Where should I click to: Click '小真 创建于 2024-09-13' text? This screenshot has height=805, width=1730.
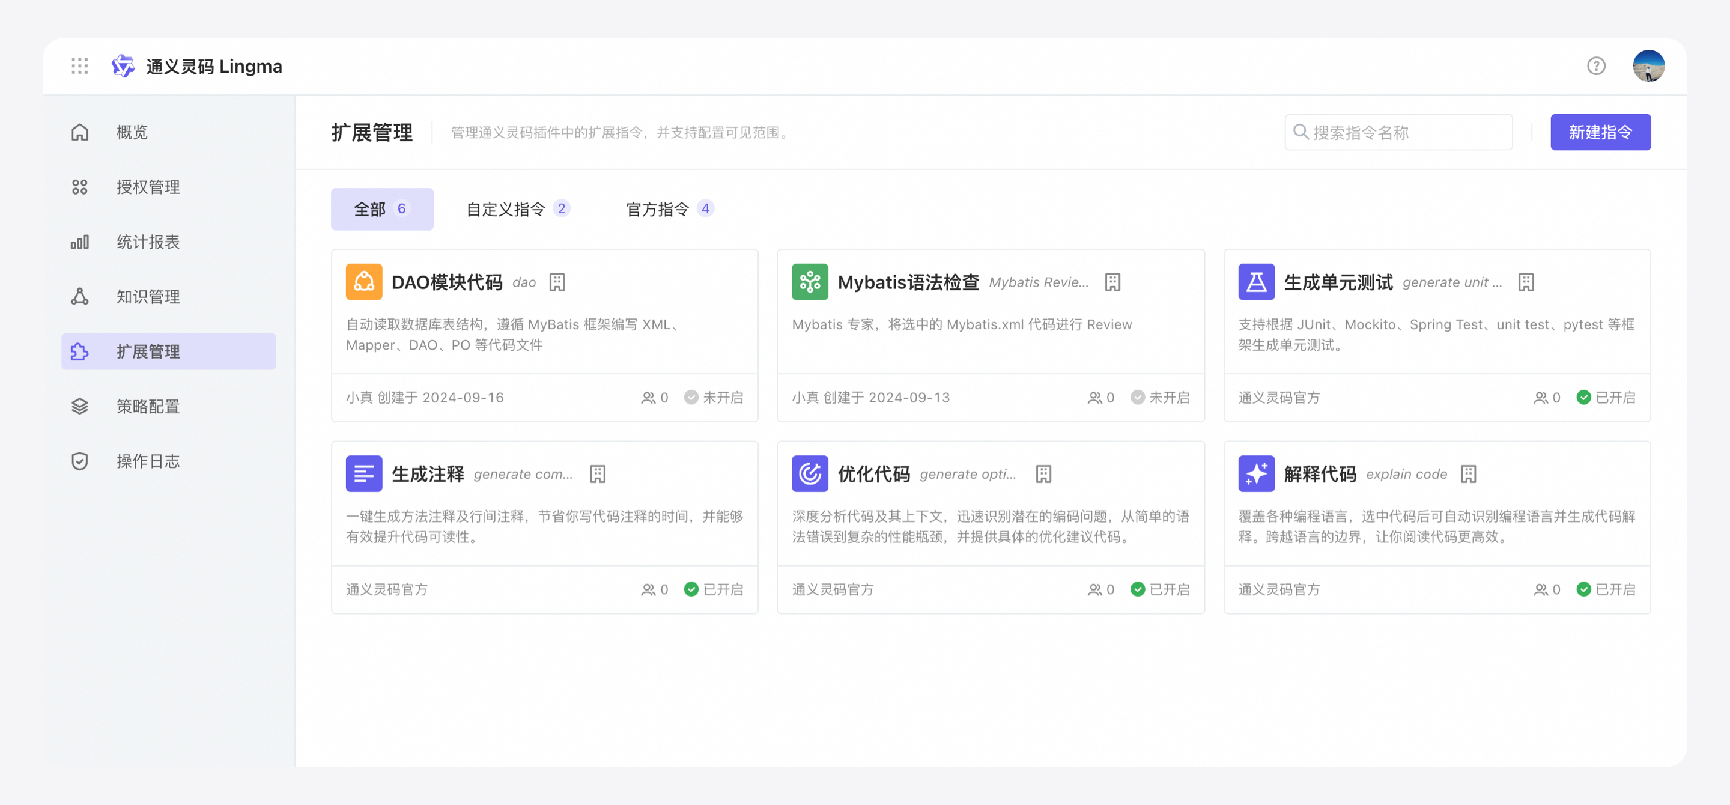click(870, 398)
